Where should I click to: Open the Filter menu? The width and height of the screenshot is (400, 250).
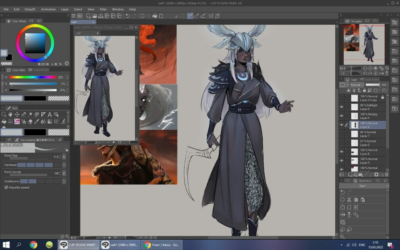point(103,9)
